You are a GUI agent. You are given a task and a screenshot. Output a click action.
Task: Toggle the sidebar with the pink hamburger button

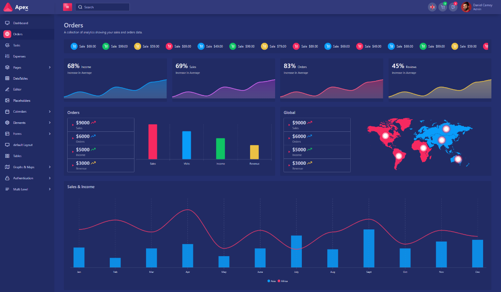68,7
